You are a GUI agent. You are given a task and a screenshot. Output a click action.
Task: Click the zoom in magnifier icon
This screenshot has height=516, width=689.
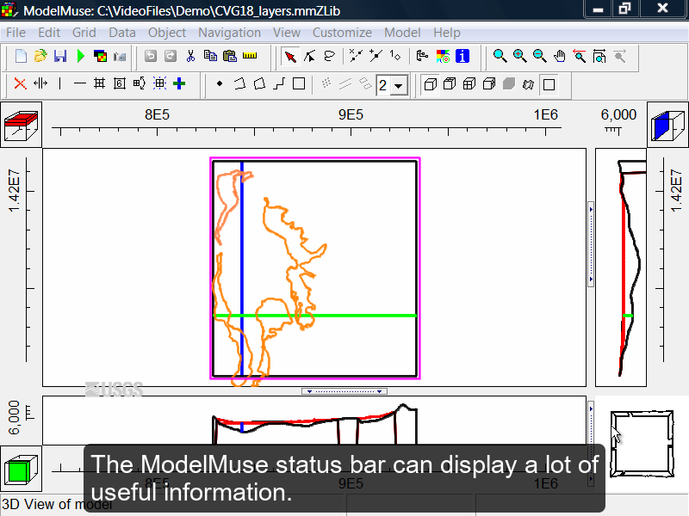(x=520, y=56)
